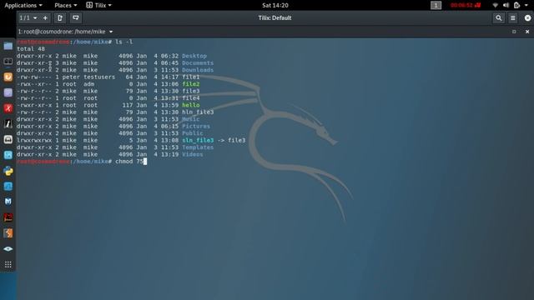Click the chmod 75 command line prompt
The width and height of the screenshot is (534, 300).
[82, 162]
